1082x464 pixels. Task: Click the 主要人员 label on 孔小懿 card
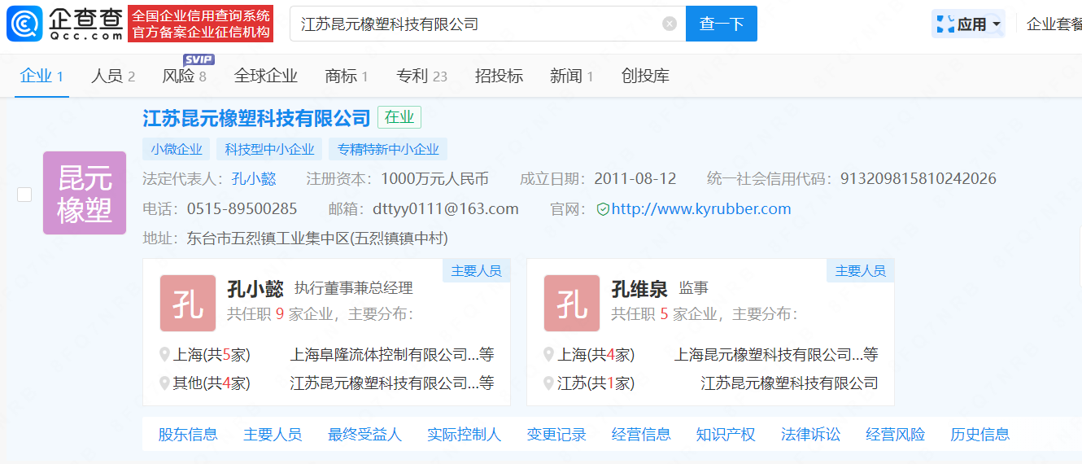point(477,271)
